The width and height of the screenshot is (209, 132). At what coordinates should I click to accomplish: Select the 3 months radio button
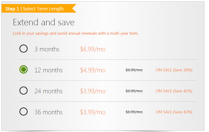(24, 49)
